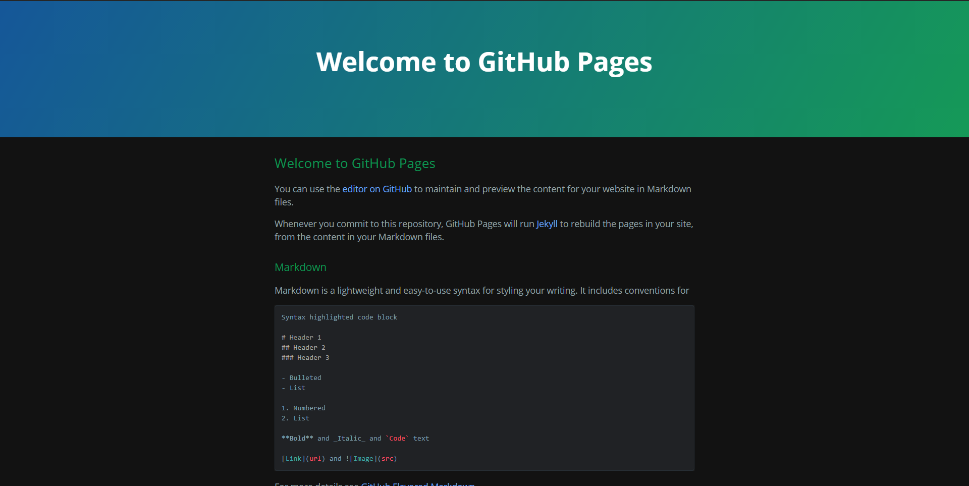Select the green 'Welcome to GitHub Pages' section heading
969x486 pixels.
(x=354, y=164)
